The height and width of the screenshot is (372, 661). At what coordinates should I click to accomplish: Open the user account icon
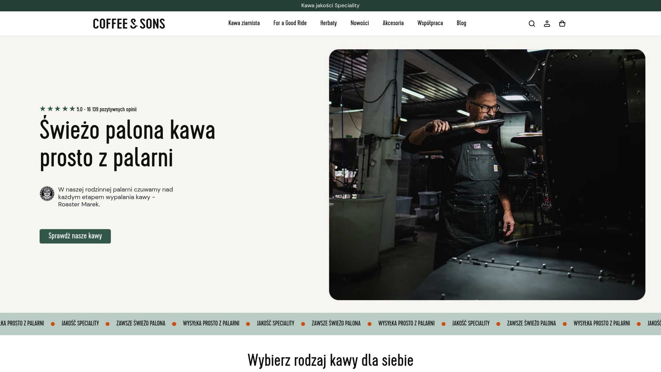click(547, 23)
